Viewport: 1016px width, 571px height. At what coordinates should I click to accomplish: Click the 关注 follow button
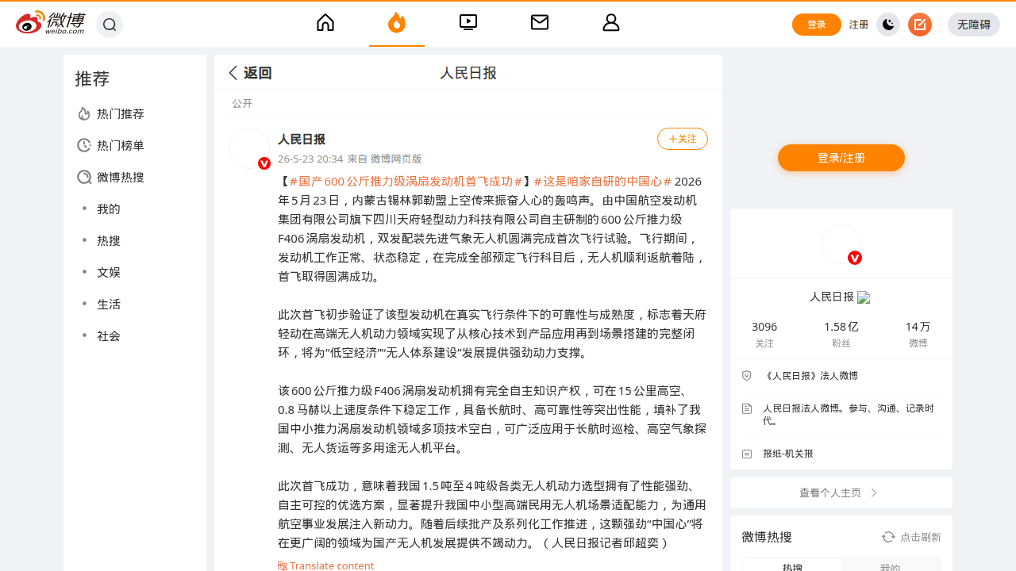[x=683, y=139]
